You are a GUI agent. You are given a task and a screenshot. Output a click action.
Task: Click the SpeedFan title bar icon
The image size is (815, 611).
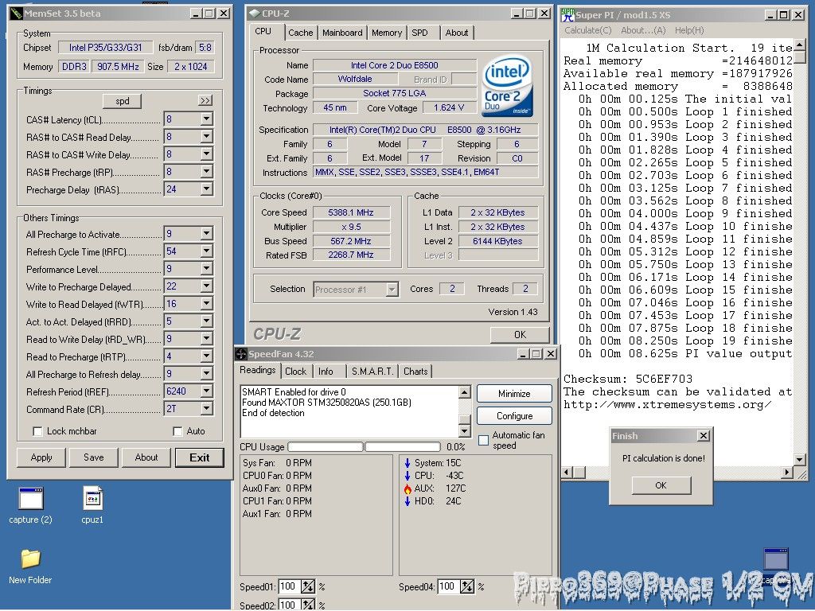coord(241,354)
